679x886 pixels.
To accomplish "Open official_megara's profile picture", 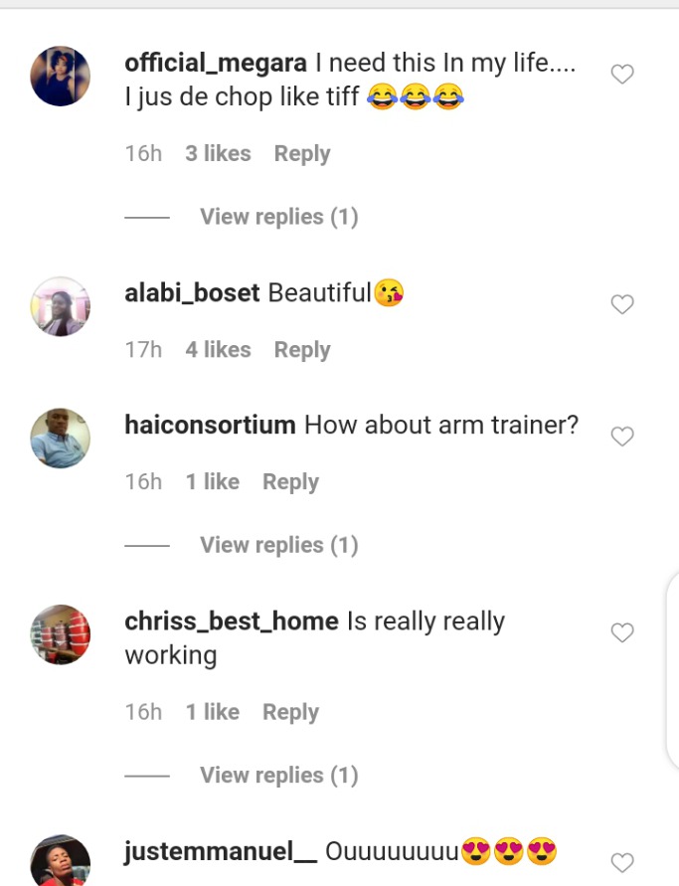I will [60, 76].
